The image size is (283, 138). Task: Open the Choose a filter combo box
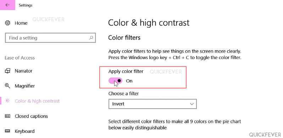[152, 104]
